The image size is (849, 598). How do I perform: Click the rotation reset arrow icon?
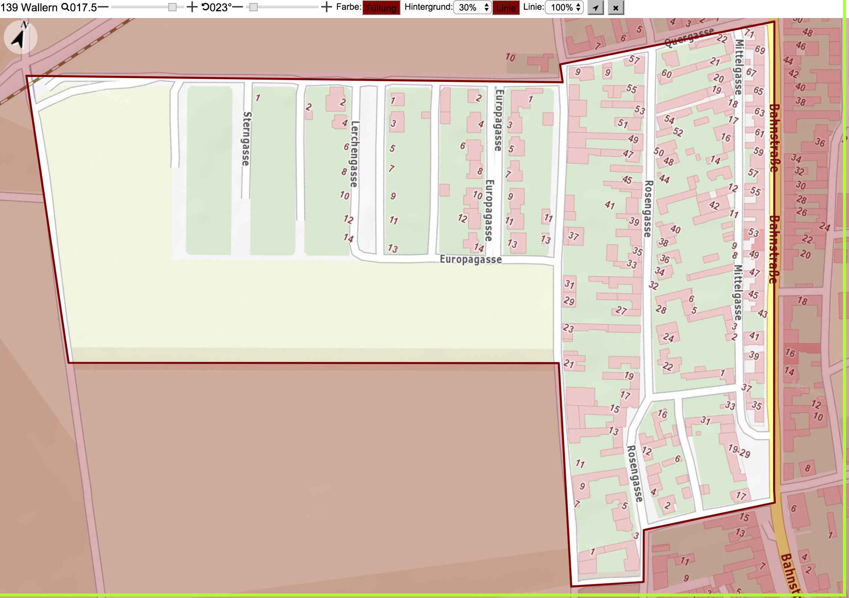205,7
